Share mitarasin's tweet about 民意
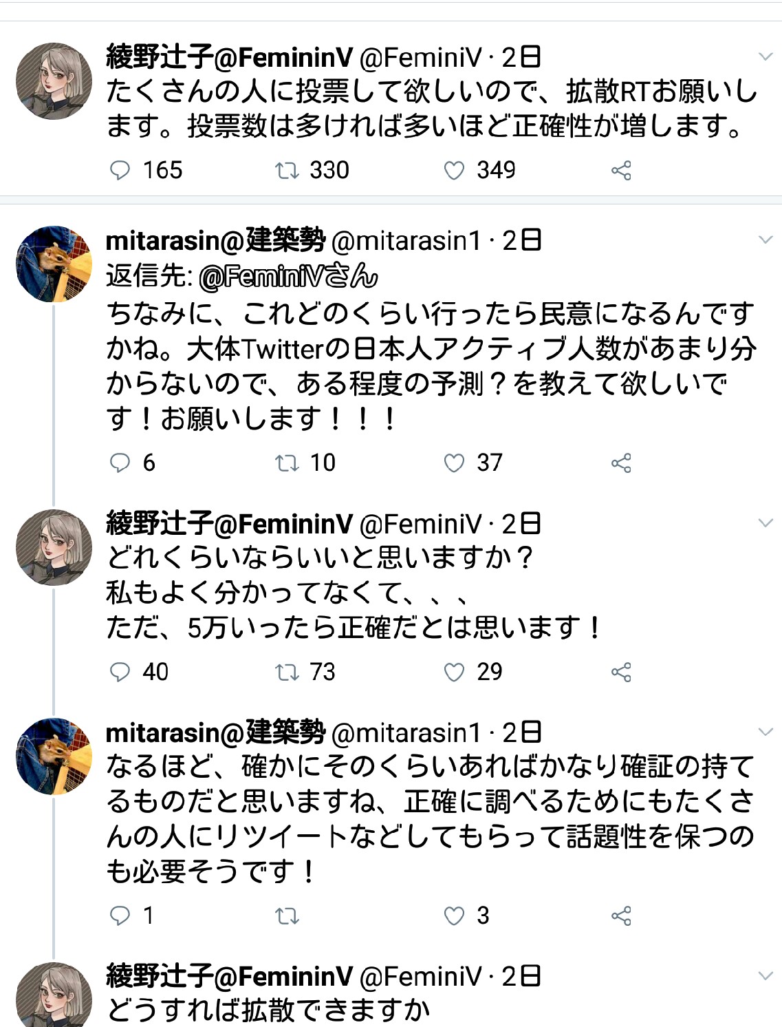The height and width of the screenshot is (1027, 782). point(621,463)
